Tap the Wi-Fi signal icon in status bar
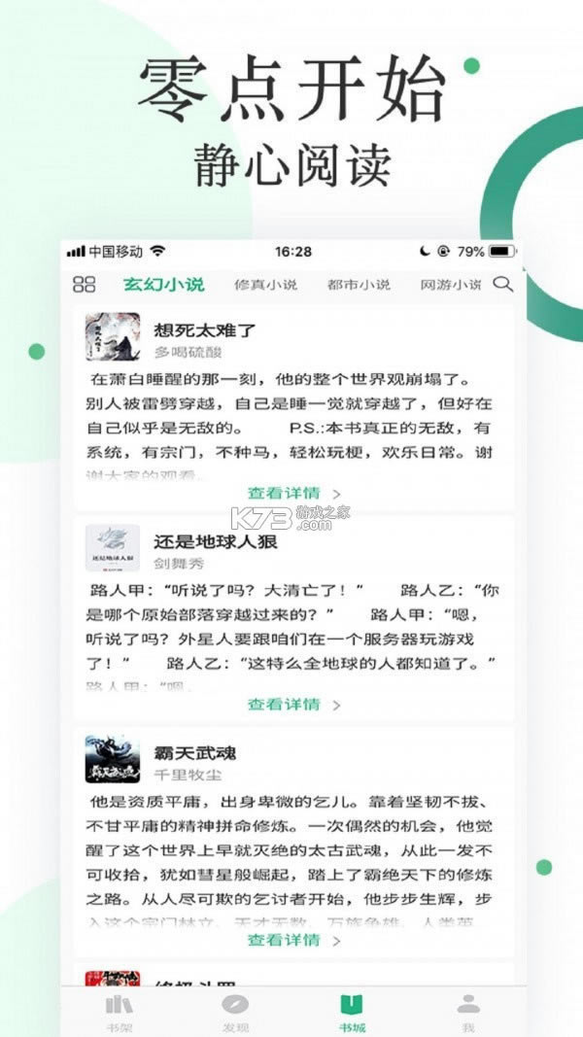This screenshot has height=1037, width=583. (x=157, y=252)
